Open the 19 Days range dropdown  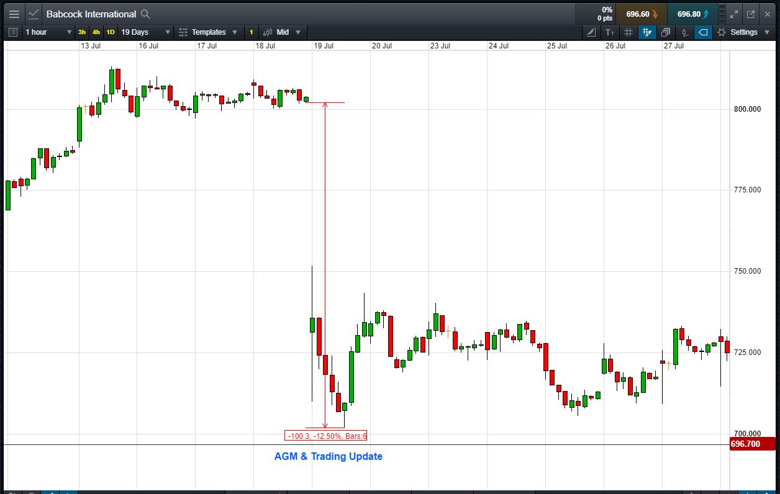click(x=145, y=32)
